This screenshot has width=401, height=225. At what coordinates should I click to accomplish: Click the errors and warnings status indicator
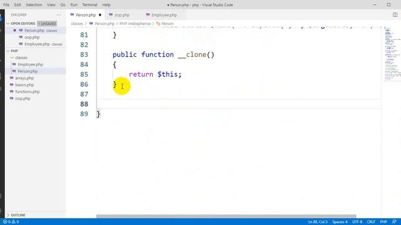11,222
